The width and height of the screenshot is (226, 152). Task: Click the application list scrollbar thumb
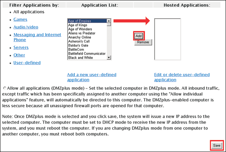click(x=109, y=24)
